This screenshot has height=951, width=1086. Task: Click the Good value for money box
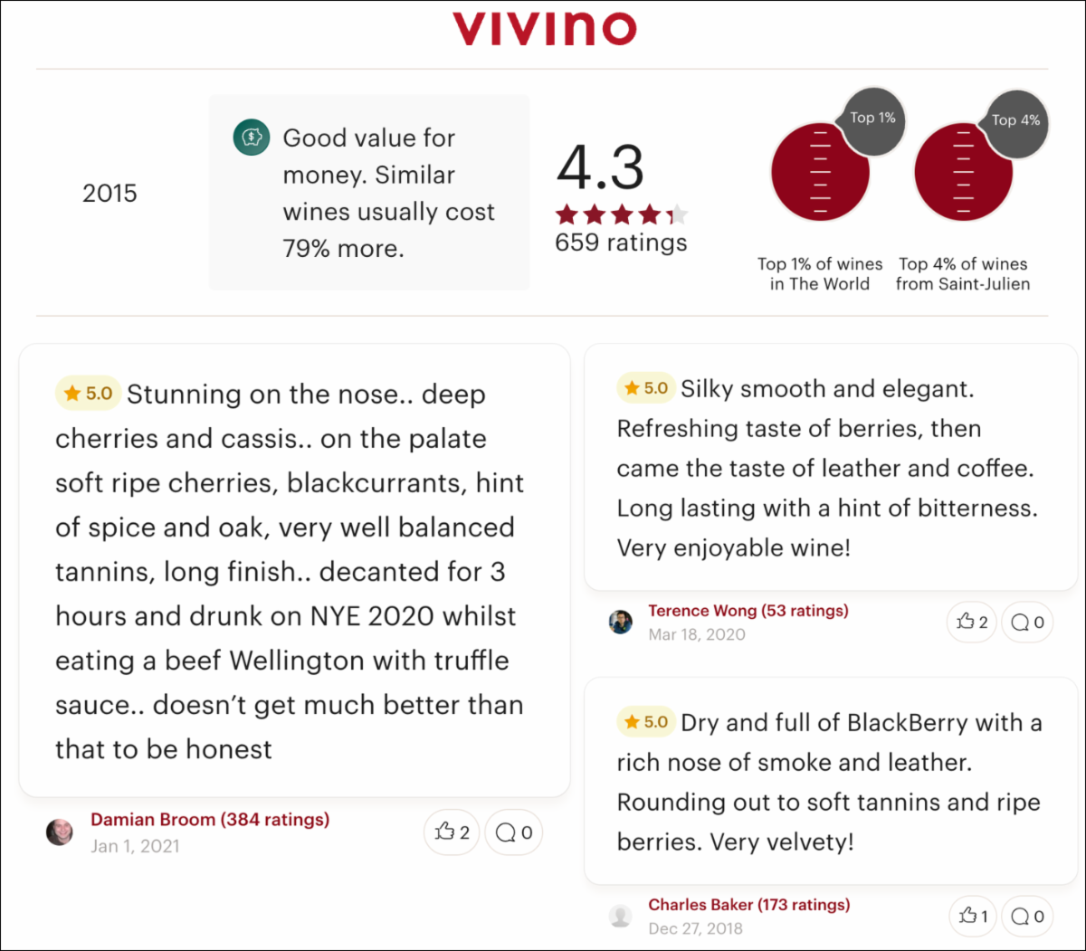pos(369,193)
